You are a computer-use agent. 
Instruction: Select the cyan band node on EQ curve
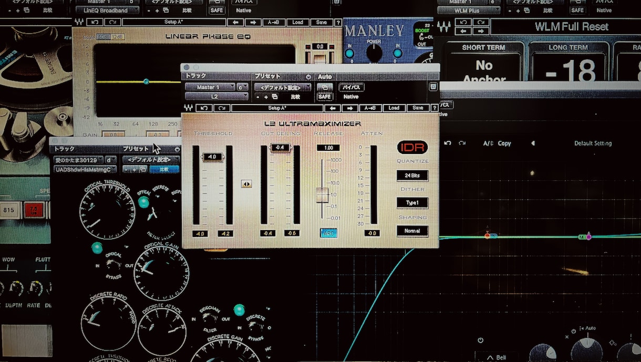(146, 81)
